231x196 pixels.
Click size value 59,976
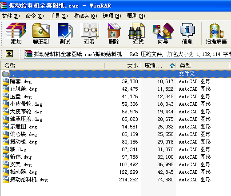[x=130, y=112]
